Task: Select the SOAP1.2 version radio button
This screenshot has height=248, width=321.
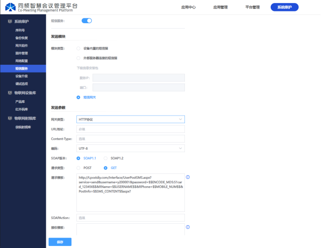Action: [106, 158]
